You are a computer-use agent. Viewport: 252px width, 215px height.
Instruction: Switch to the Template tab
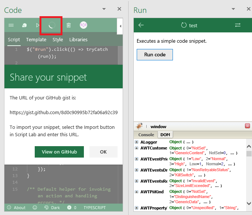(36, 39)
